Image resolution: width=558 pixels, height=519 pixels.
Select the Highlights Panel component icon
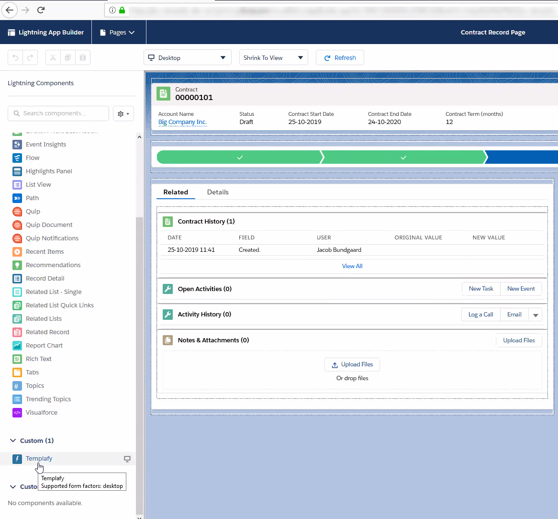[x=17, y=171]
